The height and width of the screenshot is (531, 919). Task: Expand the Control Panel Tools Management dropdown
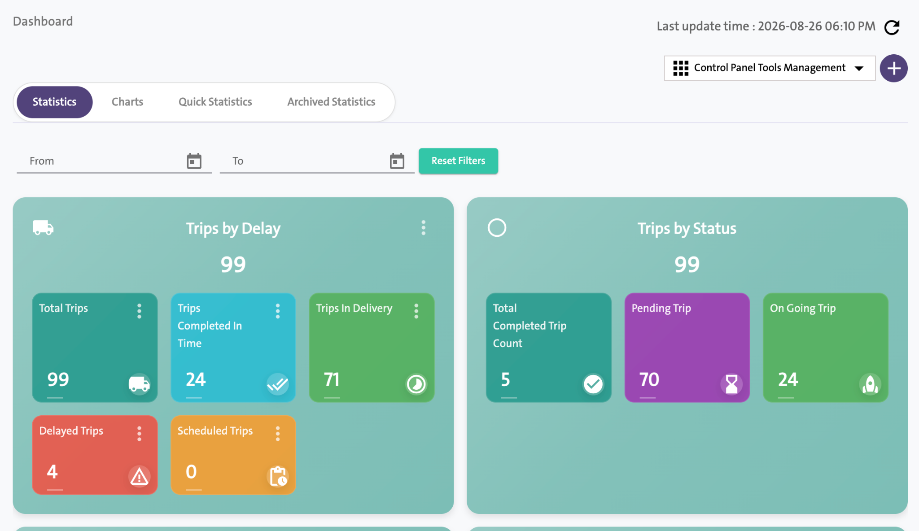point(770,68)
